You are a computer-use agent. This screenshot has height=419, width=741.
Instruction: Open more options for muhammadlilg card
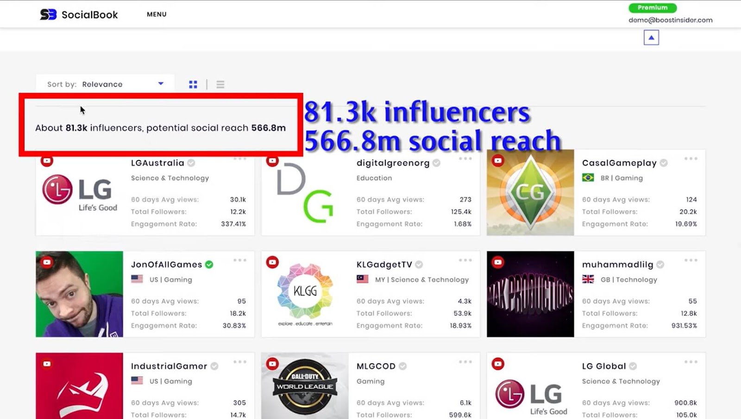click(691, 260)
